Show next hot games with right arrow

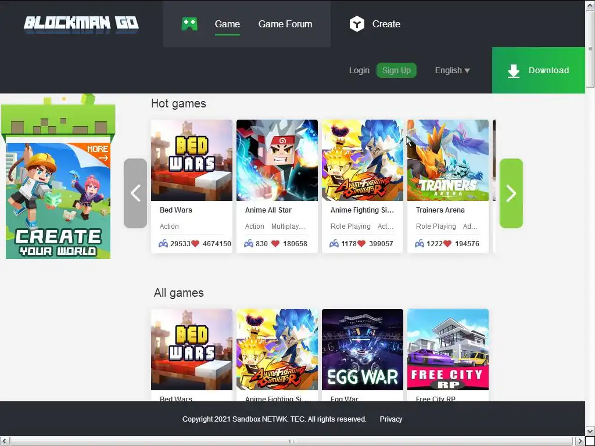pyautogui.click(x=511, y=193)
